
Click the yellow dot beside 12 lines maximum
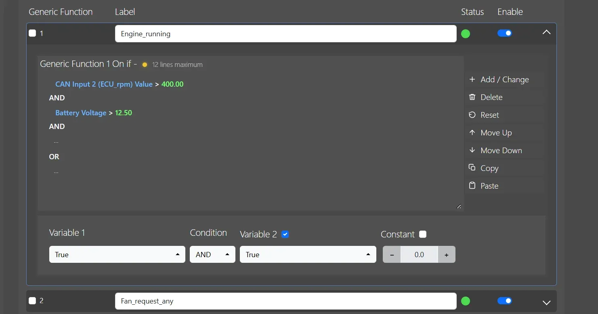coord(145,65)
